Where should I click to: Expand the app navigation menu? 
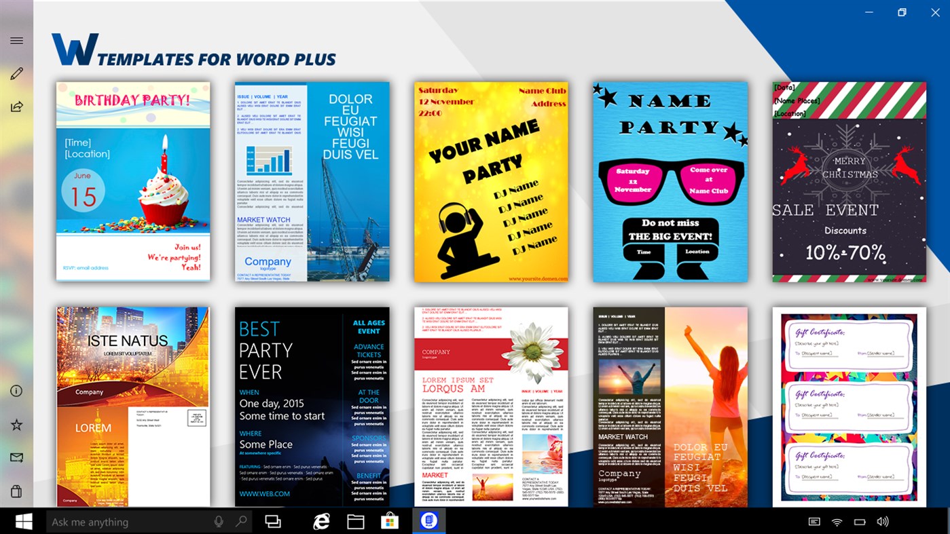[x=16, y=40]
